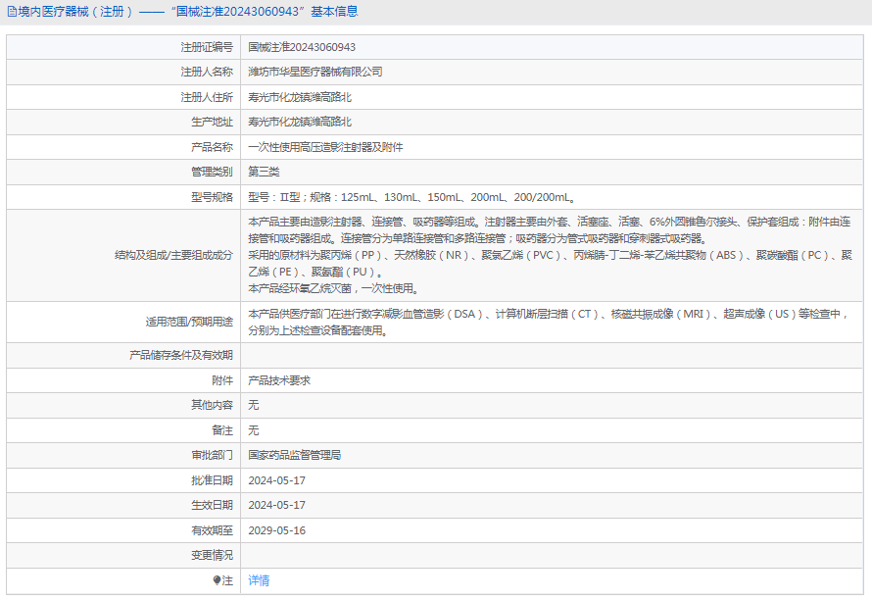Click the 变更情况 label
Viewport: 872px width, 601px height.
(212, 556)
